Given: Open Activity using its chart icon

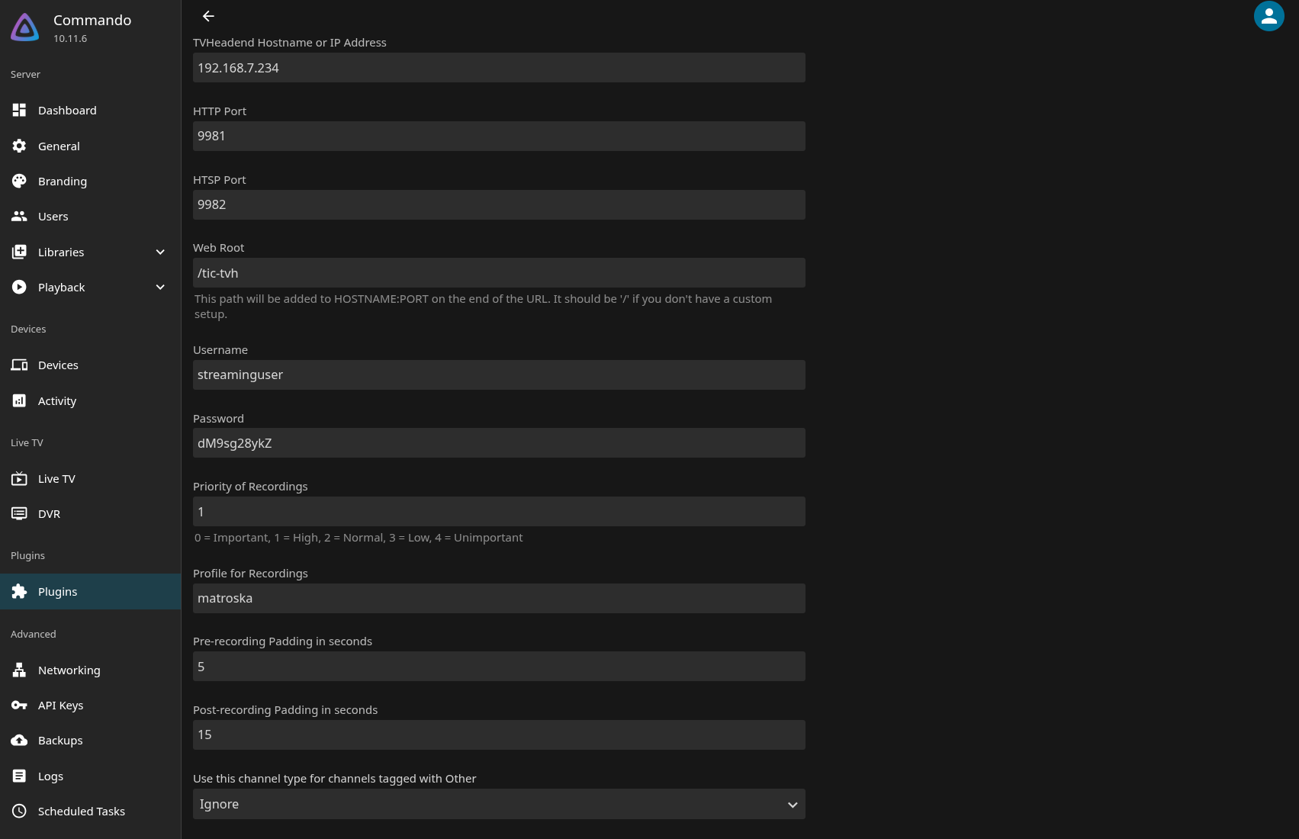Looking at the screenshot, I should [x=19, y=400].
